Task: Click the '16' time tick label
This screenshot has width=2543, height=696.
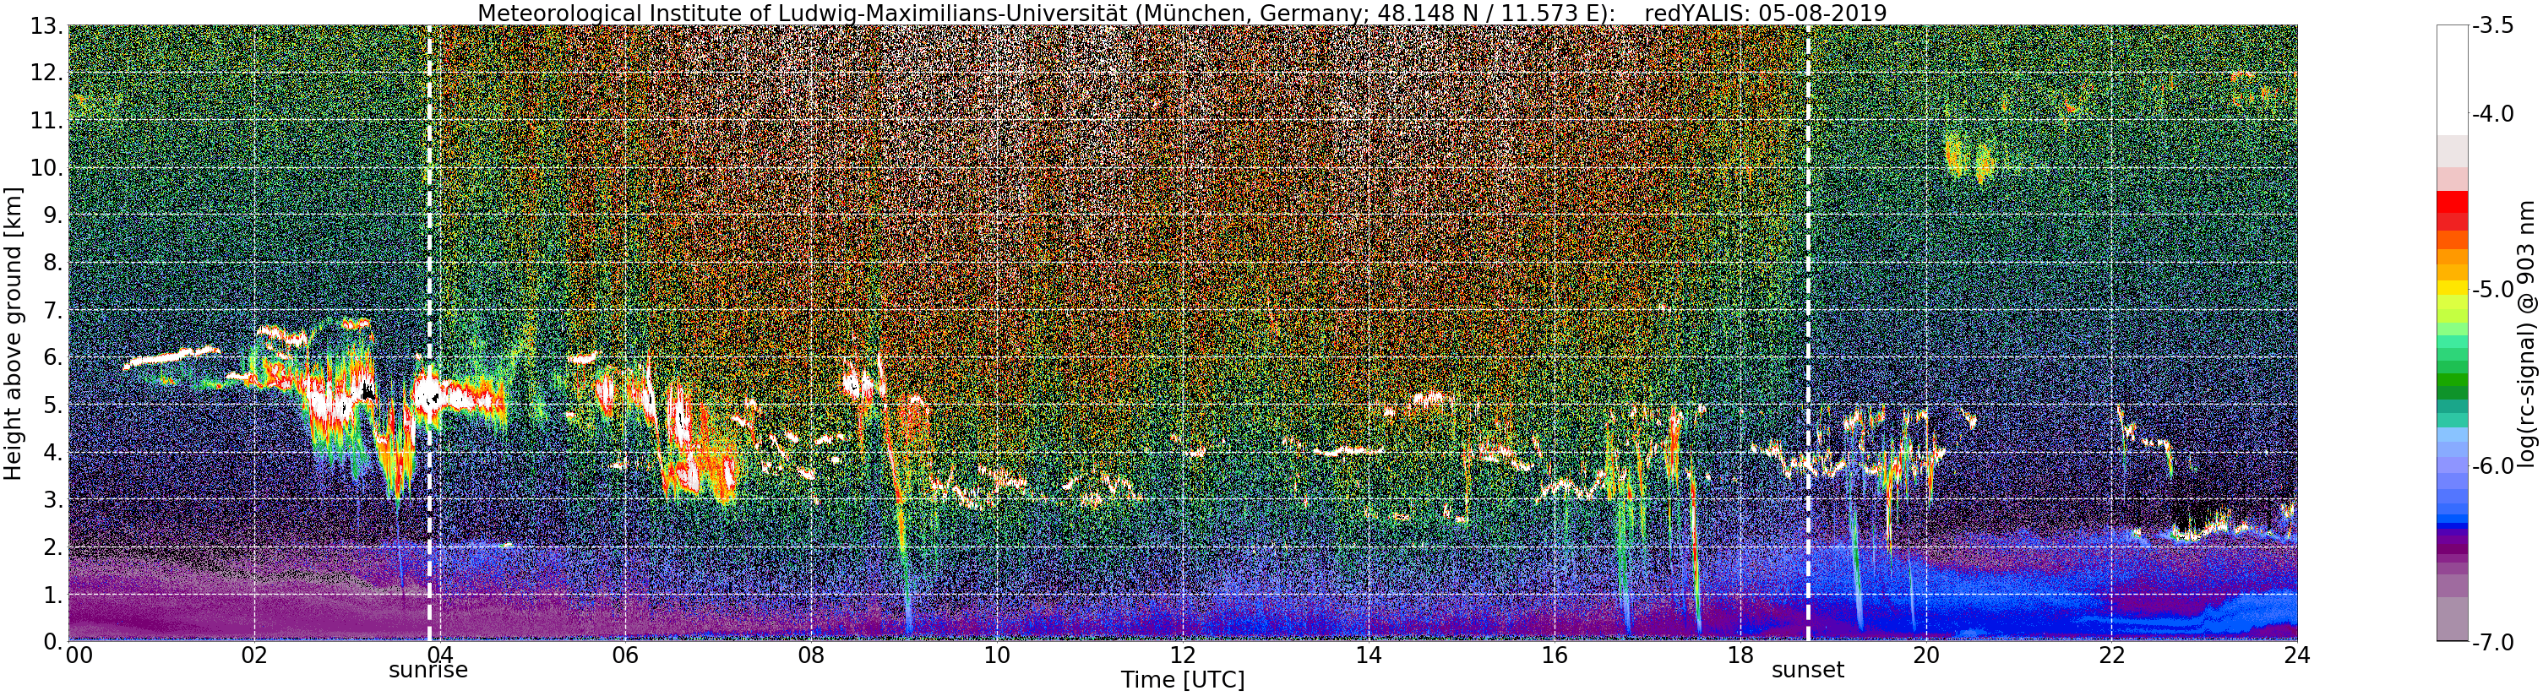Action: click(1554, 655)
